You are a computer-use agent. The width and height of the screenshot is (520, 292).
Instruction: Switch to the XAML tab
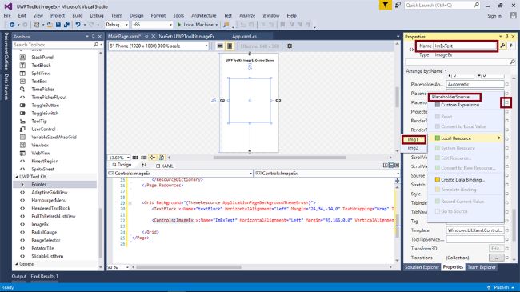165,166
